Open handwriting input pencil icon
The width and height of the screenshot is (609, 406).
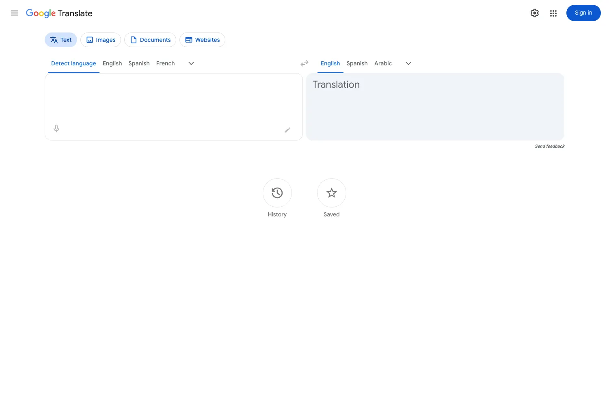287,130
